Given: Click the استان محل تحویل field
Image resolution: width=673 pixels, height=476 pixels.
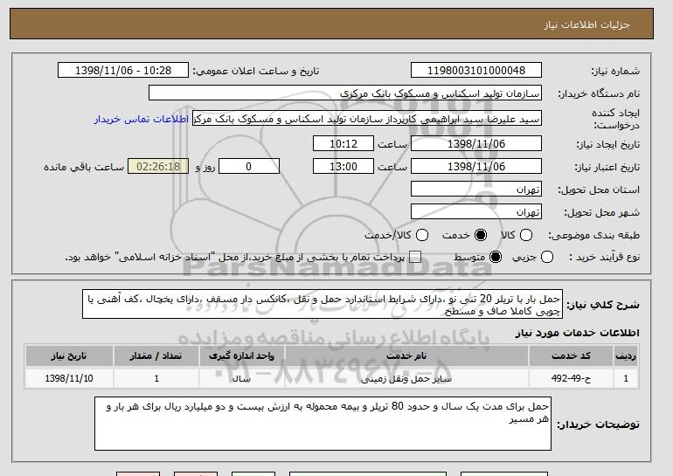Looking at the screenshot, I should click(x=476, y=190).
